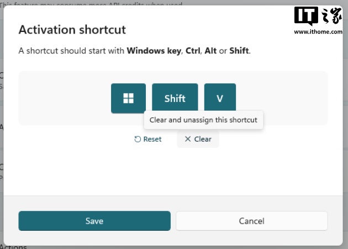The width and height of the screenshot is (348, 249).
Task: Click the Windows logo key tile
Action: pyautogui.click(x=128, y=99)
